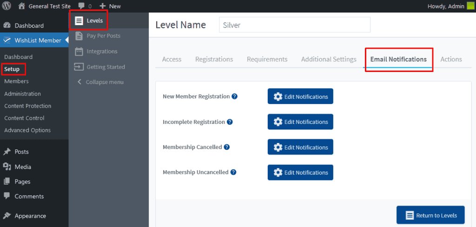
Task: Open Dashboard in main sidebar
Action: [x=29, y=26]
